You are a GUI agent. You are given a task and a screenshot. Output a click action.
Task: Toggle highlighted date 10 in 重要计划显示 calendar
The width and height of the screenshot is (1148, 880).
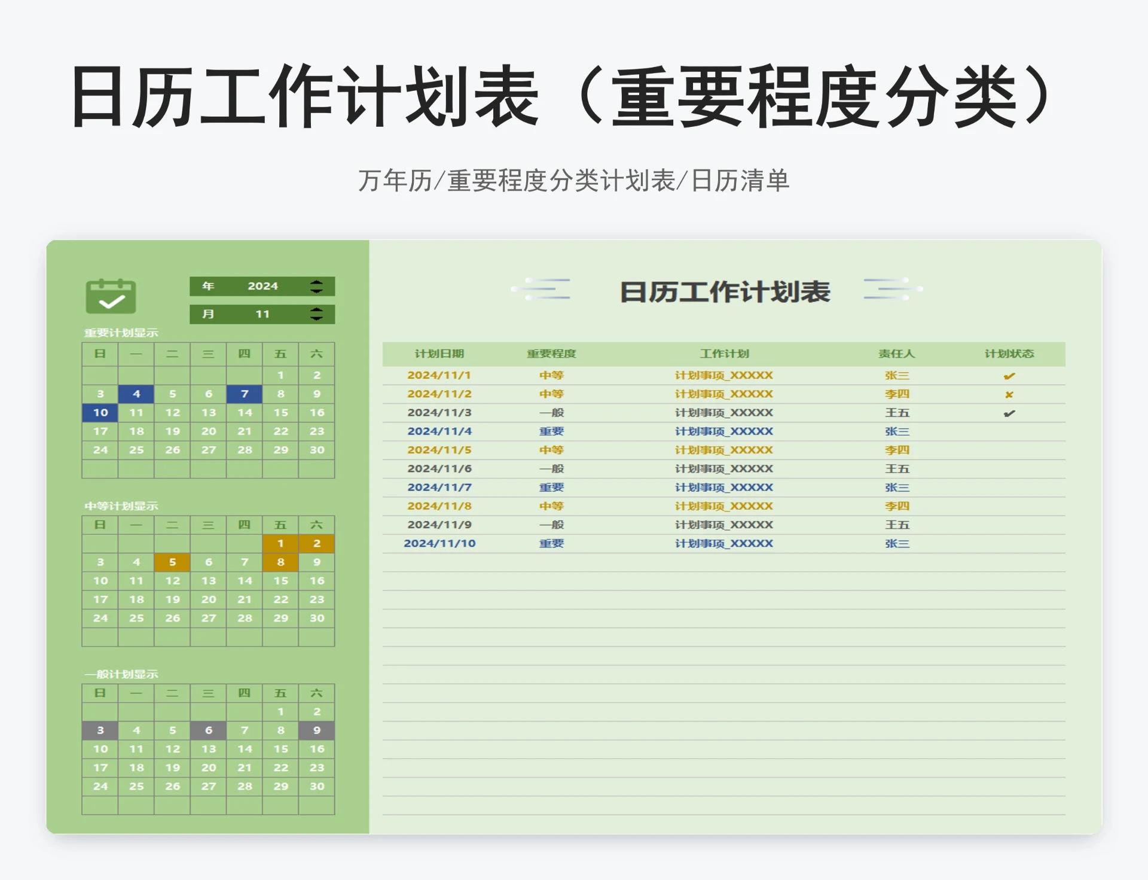[100, 412]
